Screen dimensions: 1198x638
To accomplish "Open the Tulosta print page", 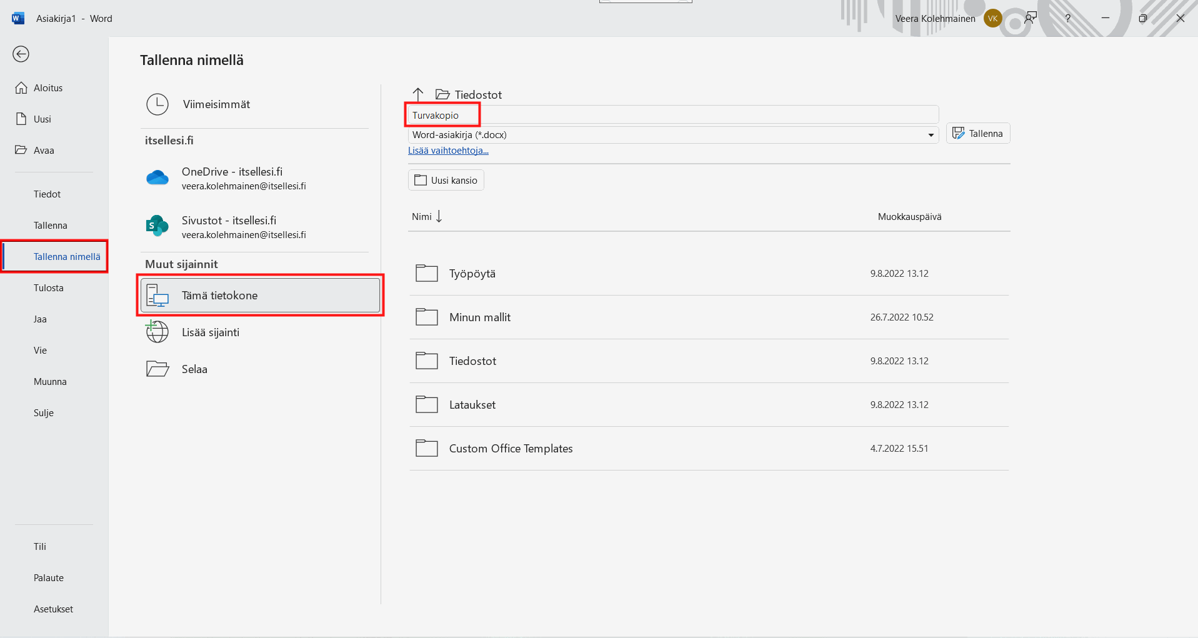I will tap(49, 288).
